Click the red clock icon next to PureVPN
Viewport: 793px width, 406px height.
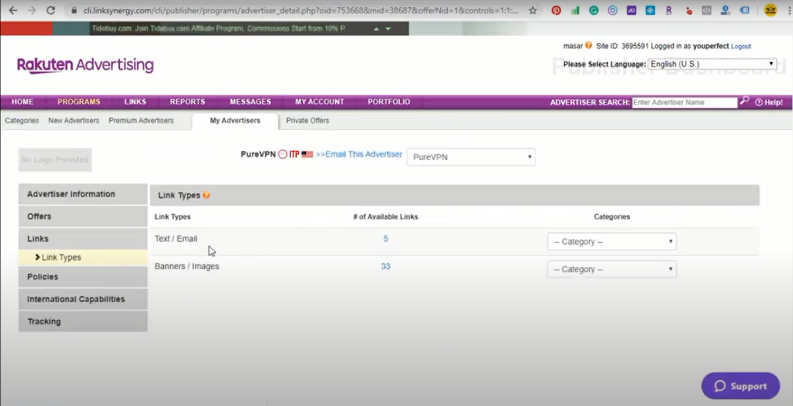282,155
